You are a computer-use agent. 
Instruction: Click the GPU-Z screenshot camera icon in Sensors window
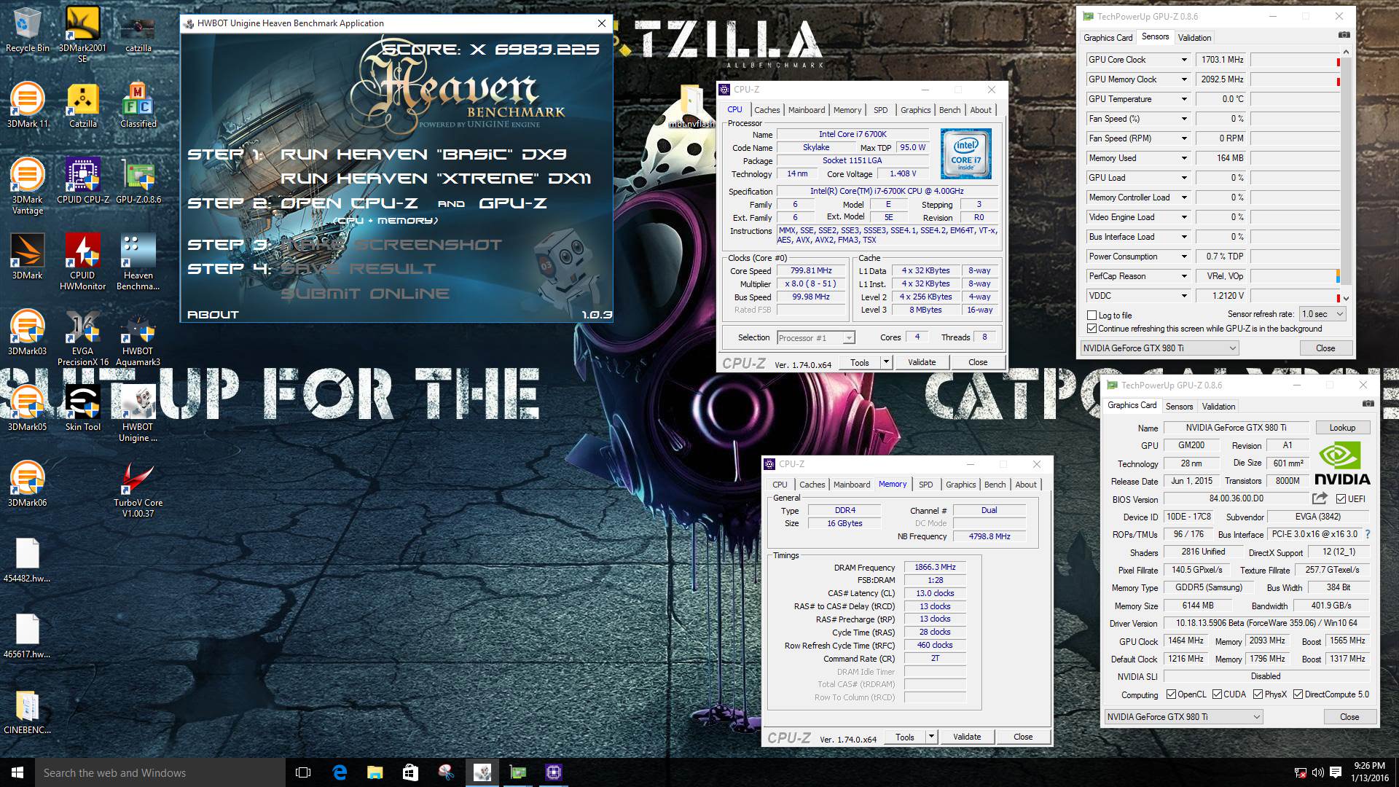click(x=1344, y=35)
